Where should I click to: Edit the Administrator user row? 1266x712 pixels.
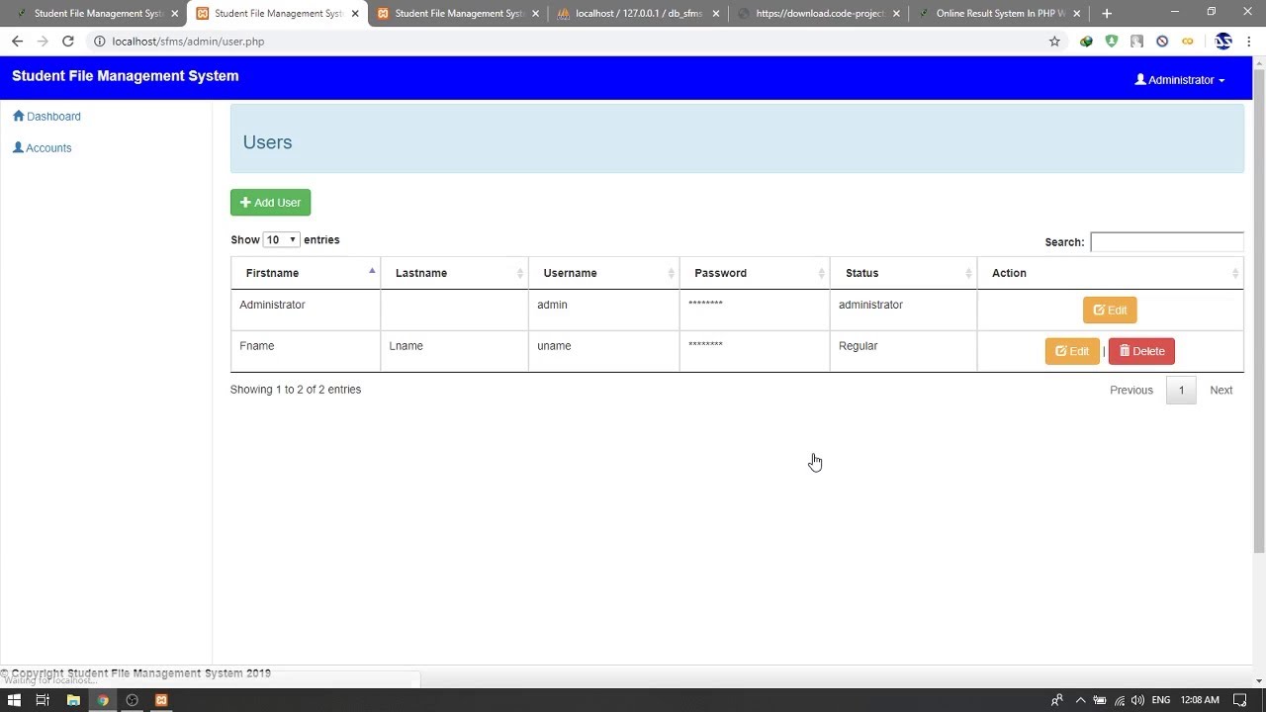(1110, 311)
